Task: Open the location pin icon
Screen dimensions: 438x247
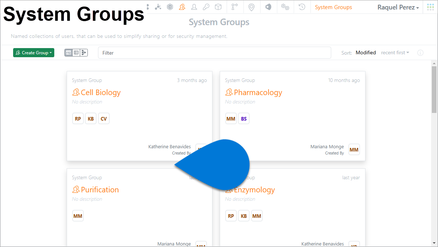Action: 251,7
